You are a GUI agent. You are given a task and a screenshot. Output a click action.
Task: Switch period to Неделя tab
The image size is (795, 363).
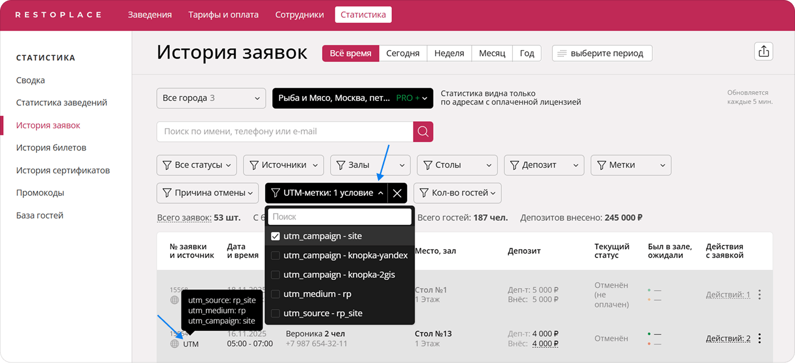pyautogui.click(x=449, y=53)
